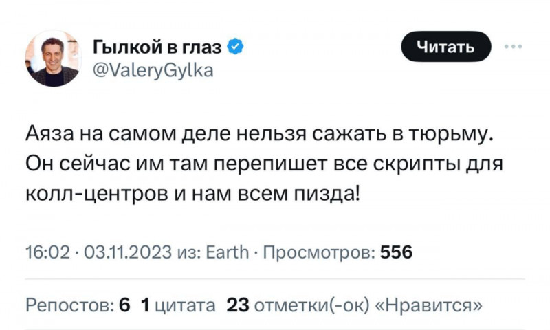Show the list of Репостов

70,305
